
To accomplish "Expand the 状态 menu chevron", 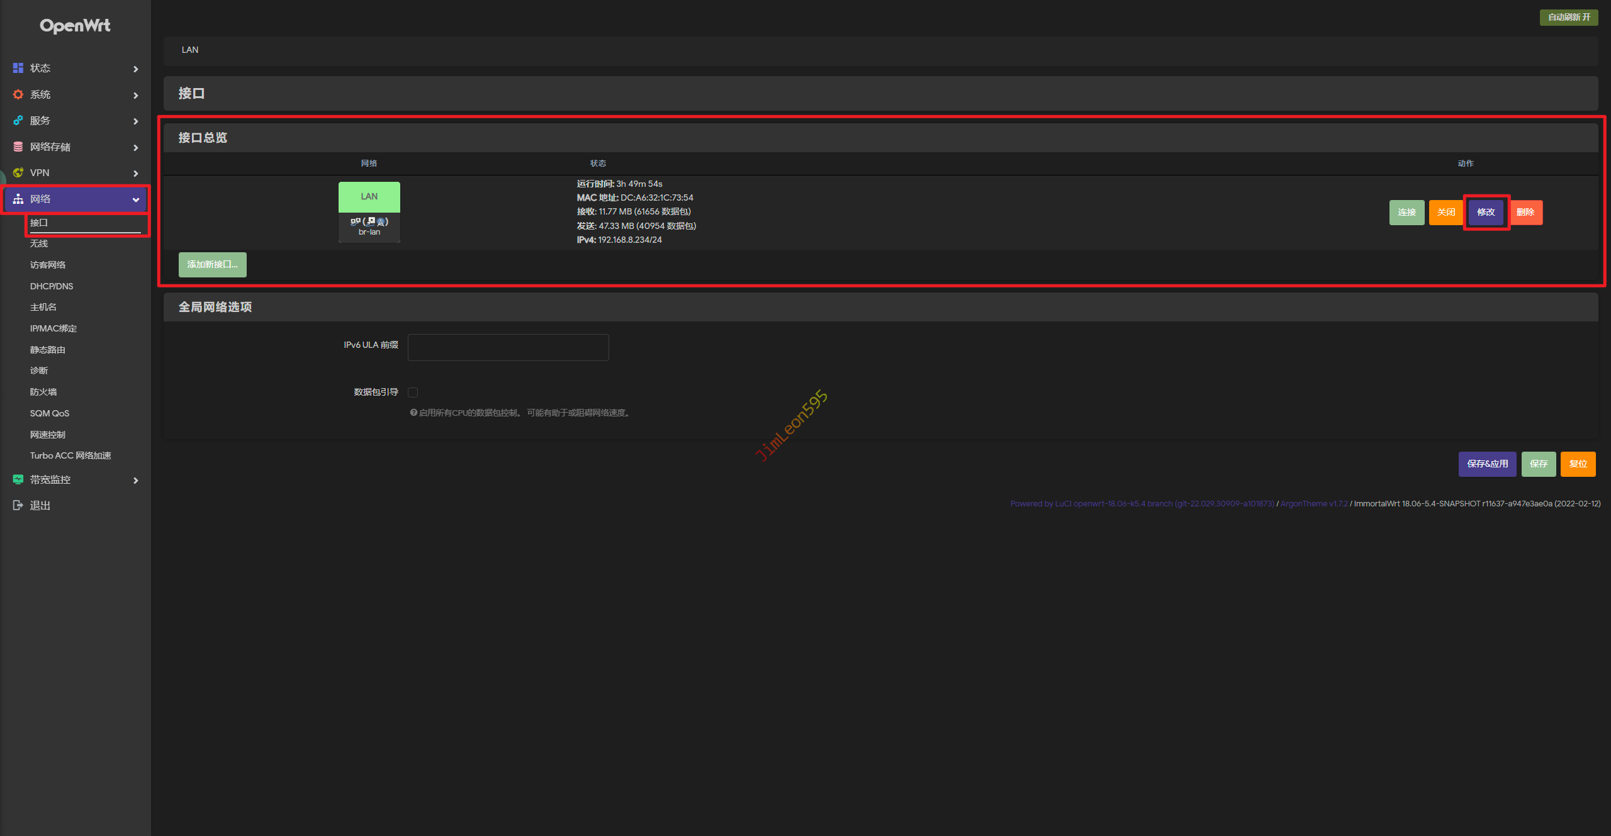I will coord(135,69).
